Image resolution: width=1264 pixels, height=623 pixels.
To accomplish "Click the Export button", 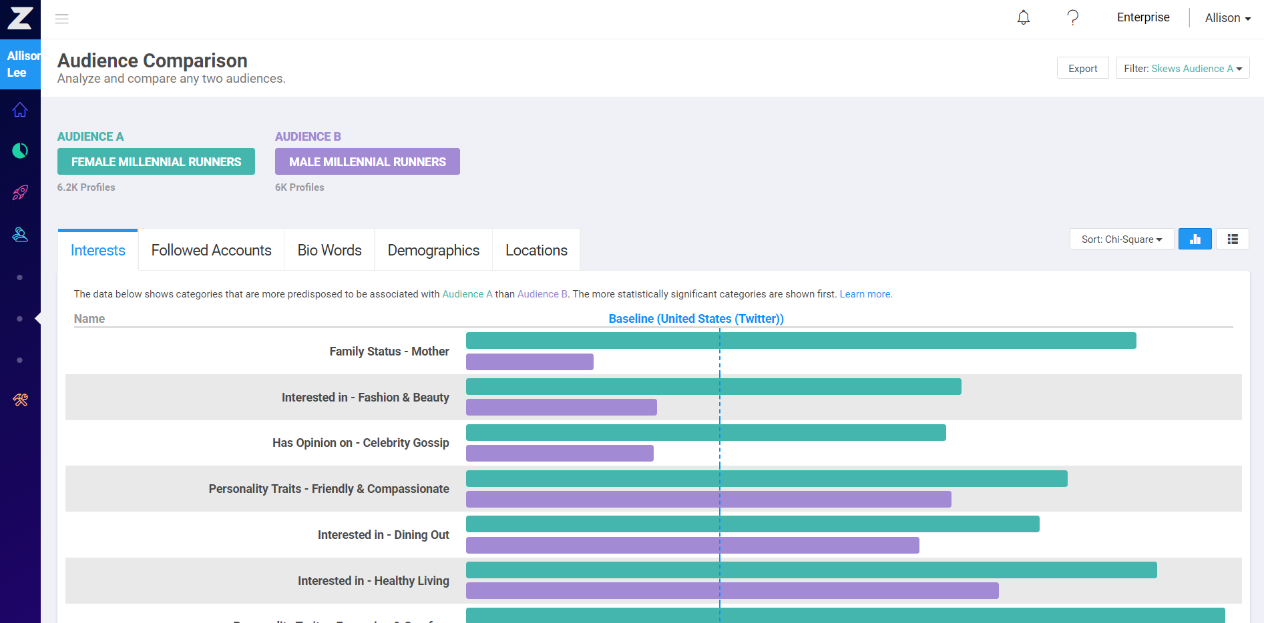I will click(1082, 68).
